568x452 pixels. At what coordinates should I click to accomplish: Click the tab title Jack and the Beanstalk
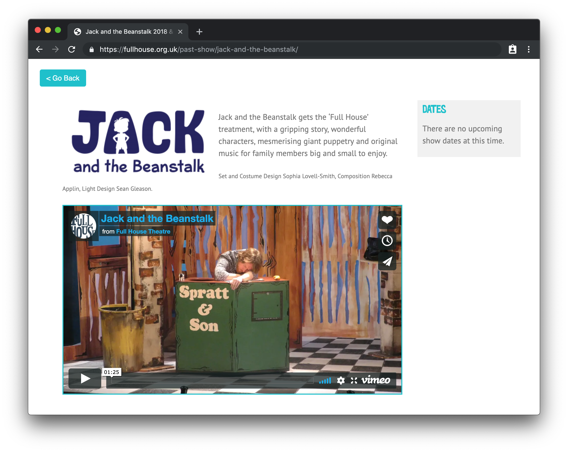point(129,32)
